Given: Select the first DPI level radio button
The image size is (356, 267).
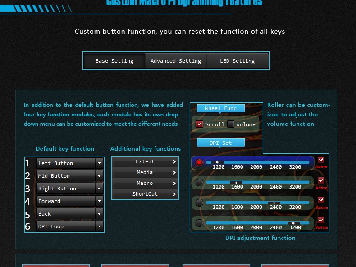Looking at the screenshot, I should pyautogui.click(x=199, y=162).
